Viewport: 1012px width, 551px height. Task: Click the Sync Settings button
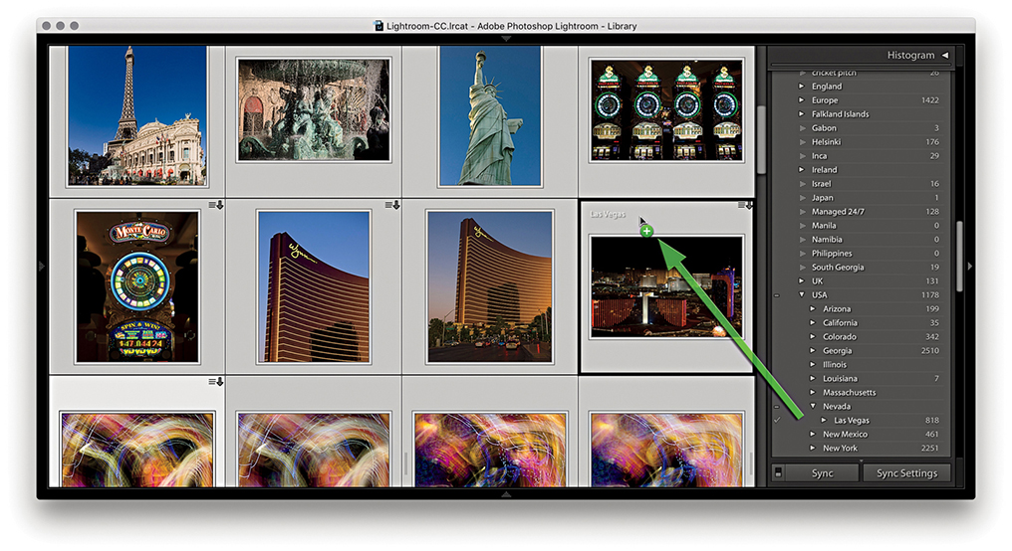click(906, 473)
